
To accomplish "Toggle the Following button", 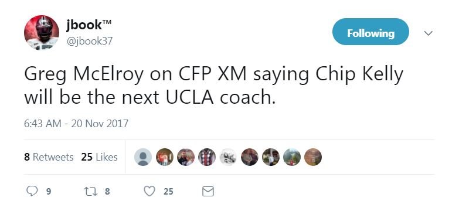I will point(370,32).
